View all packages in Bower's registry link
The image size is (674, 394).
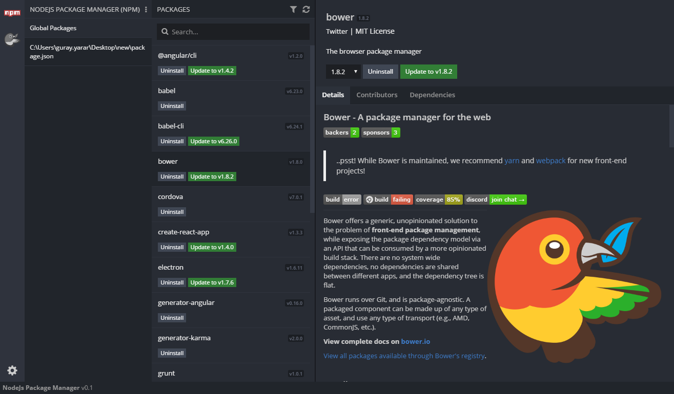pyautogui.click(x=404, y=356)
